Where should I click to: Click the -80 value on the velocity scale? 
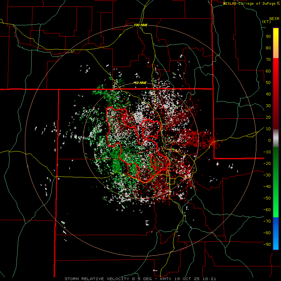[x=267, y=233]
